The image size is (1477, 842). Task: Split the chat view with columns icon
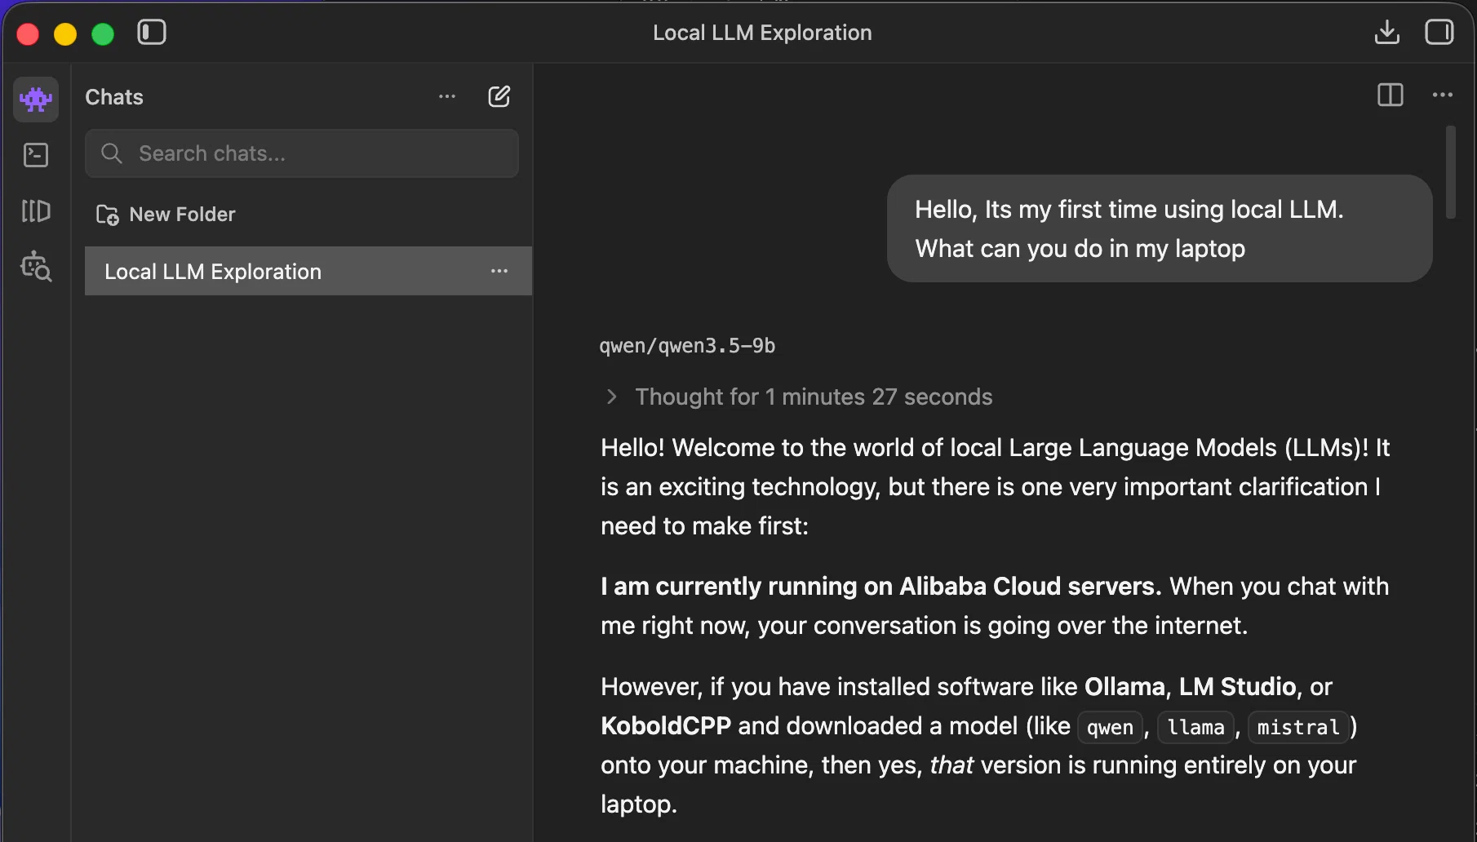point(1391,95)
